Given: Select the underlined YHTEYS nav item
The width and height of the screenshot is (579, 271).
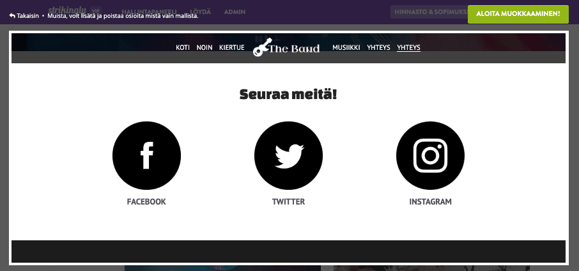Looking at the screenshot, I should (408, 48).
